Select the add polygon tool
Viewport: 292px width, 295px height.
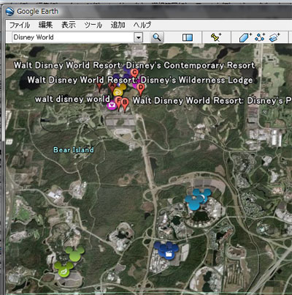(x=245, y=37)
